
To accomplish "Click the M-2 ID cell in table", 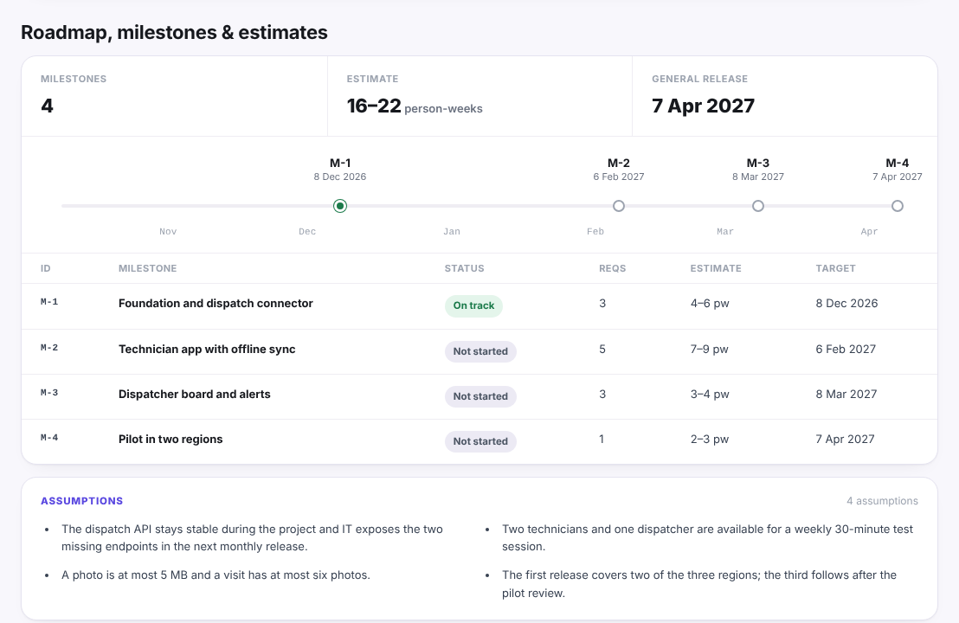I will (x=49, y=347).
